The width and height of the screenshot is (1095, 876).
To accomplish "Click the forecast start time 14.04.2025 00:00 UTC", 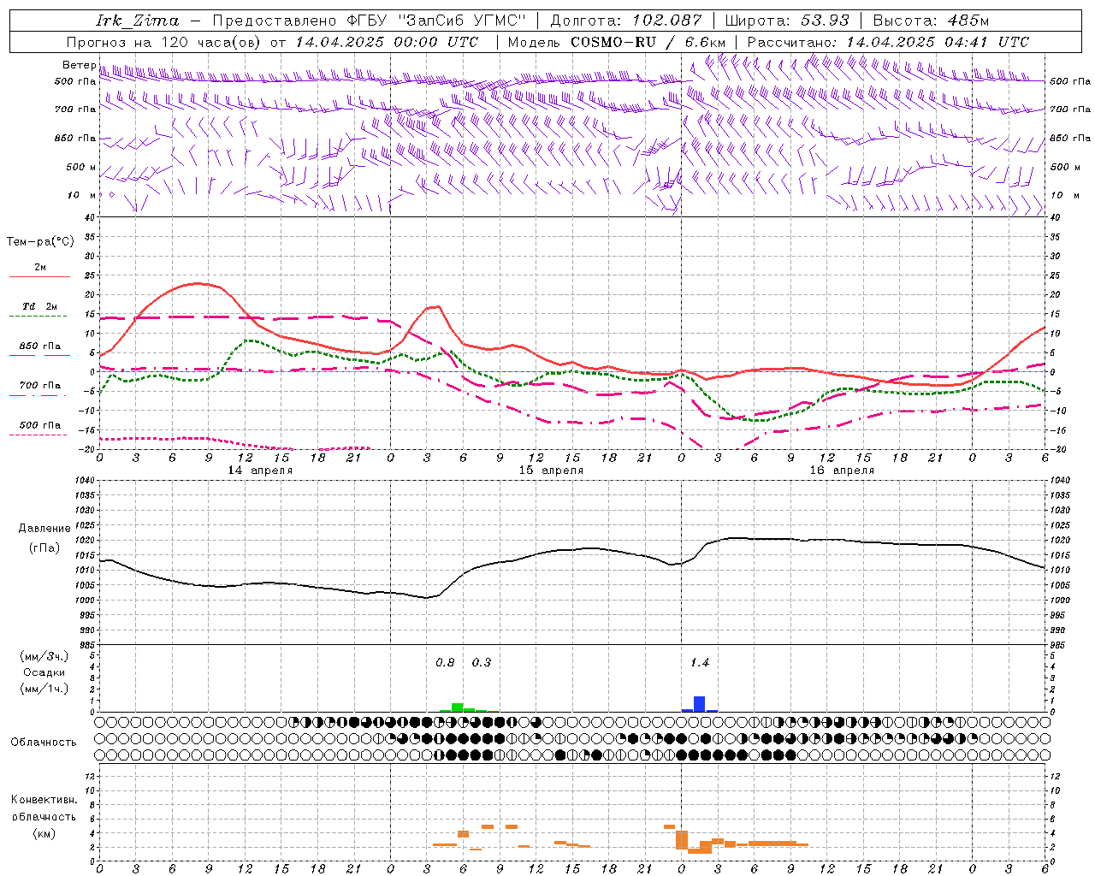I will pos(387,42).
